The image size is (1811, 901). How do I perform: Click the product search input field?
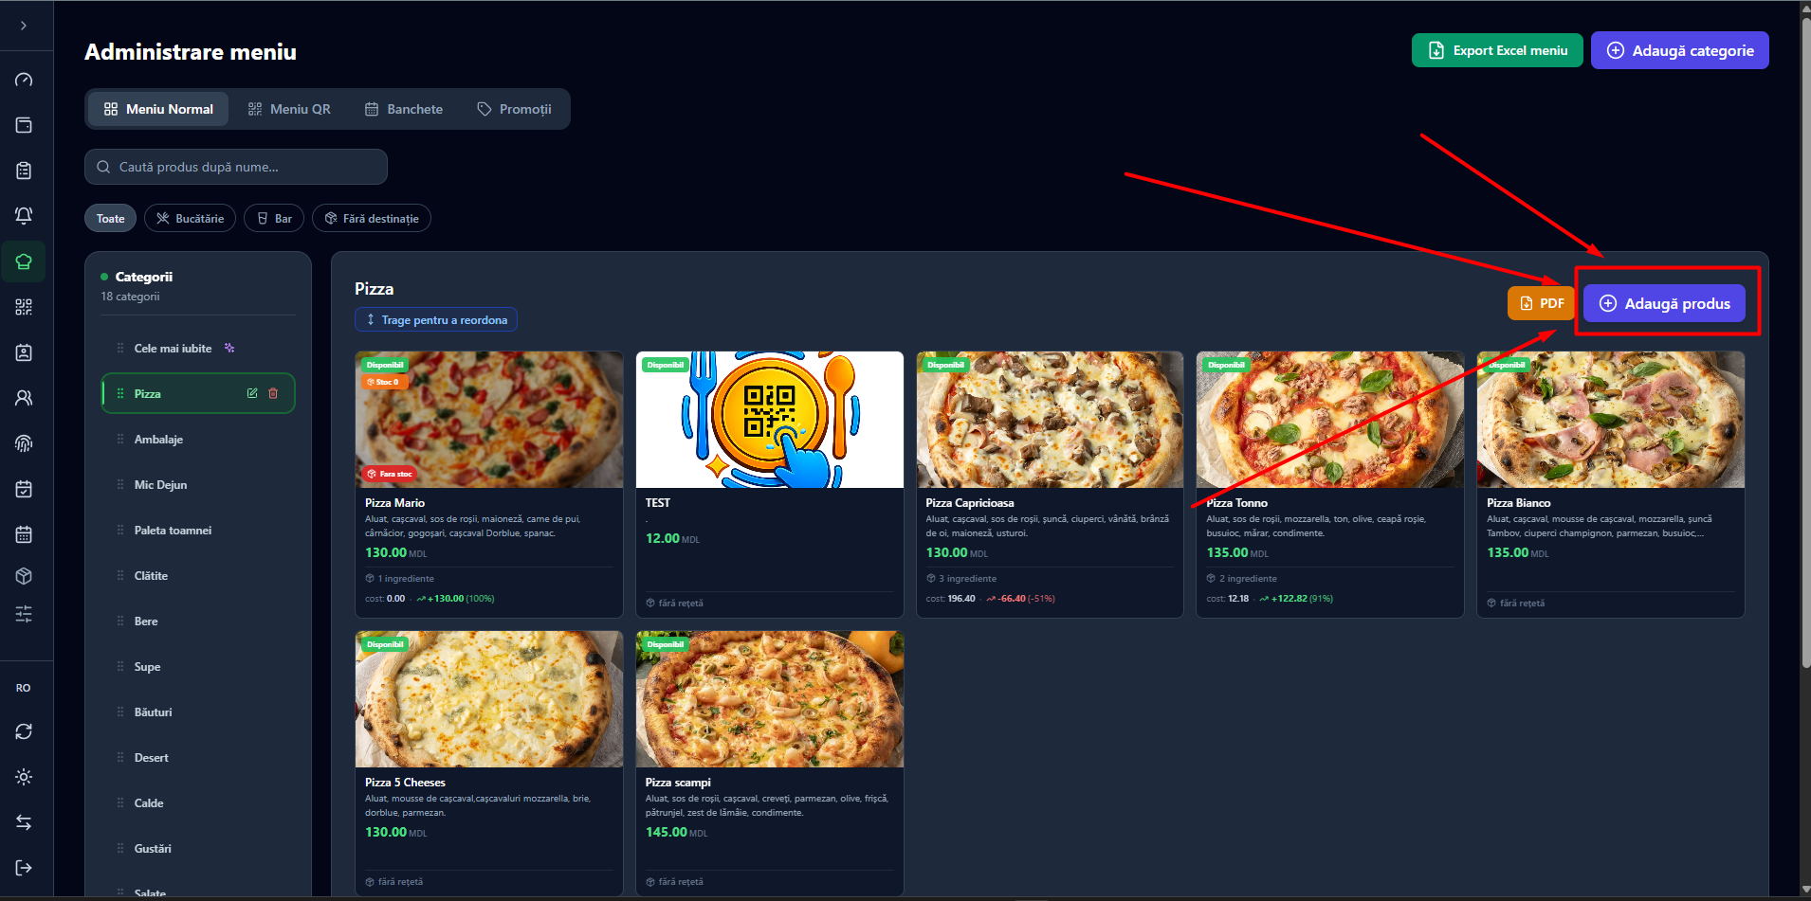[236, 167]
